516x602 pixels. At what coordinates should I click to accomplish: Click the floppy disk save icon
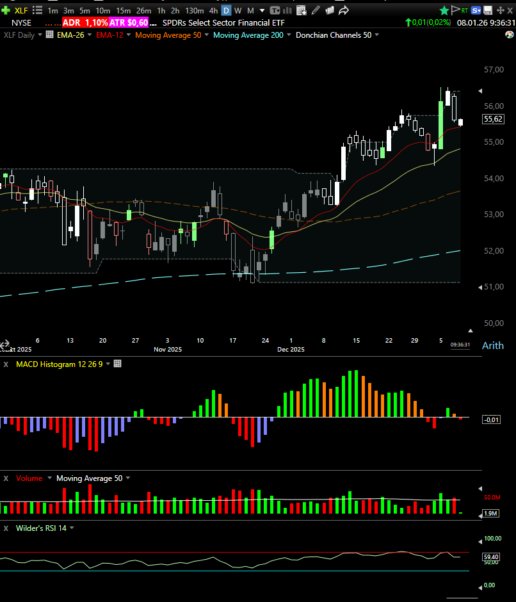(x=488, y=10)
